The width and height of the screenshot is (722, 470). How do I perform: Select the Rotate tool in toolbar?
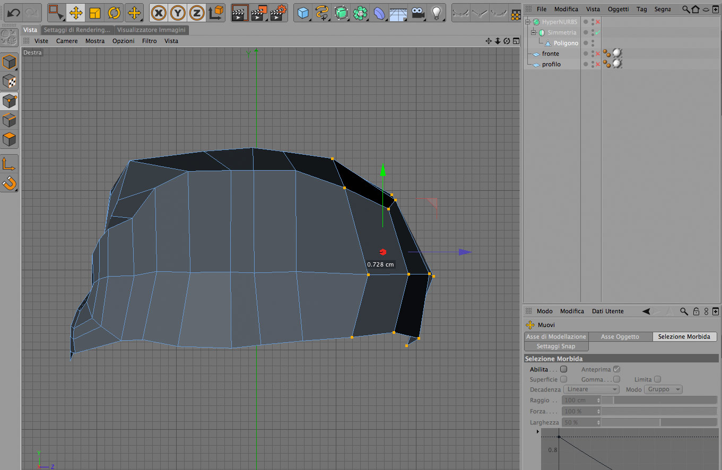tap(114, 13)
